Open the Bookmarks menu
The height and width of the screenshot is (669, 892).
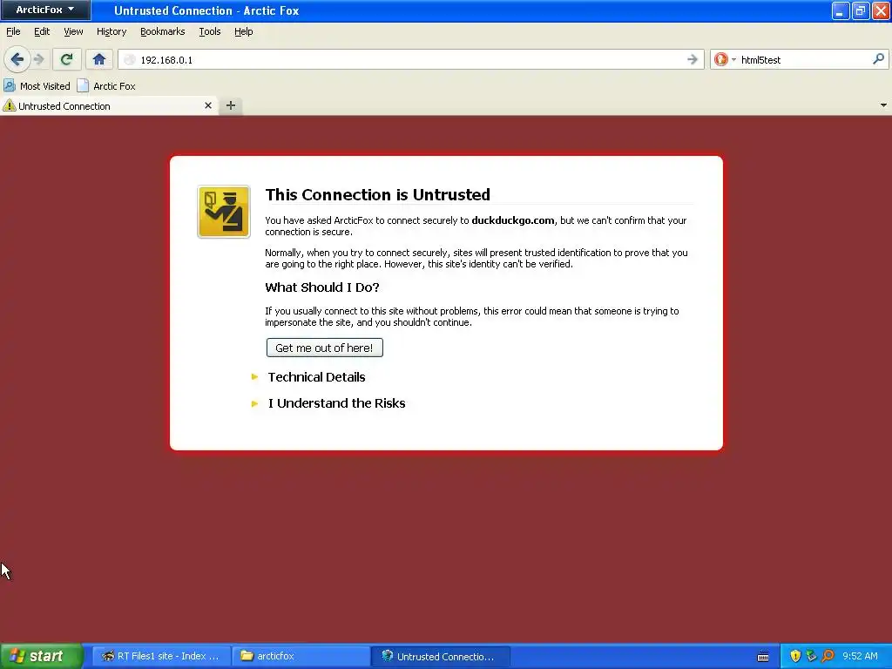(x=162, y=32)
